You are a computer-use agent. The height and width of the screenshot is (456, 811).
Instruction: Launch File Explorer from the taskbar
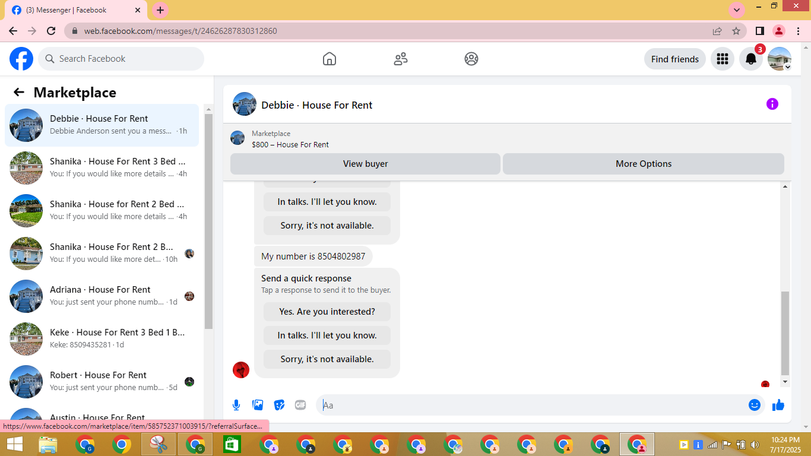tap(48, 444)
